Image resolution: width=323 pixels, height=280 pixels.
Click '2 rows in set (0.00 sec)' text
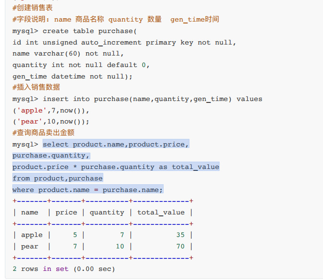[64, 269]
